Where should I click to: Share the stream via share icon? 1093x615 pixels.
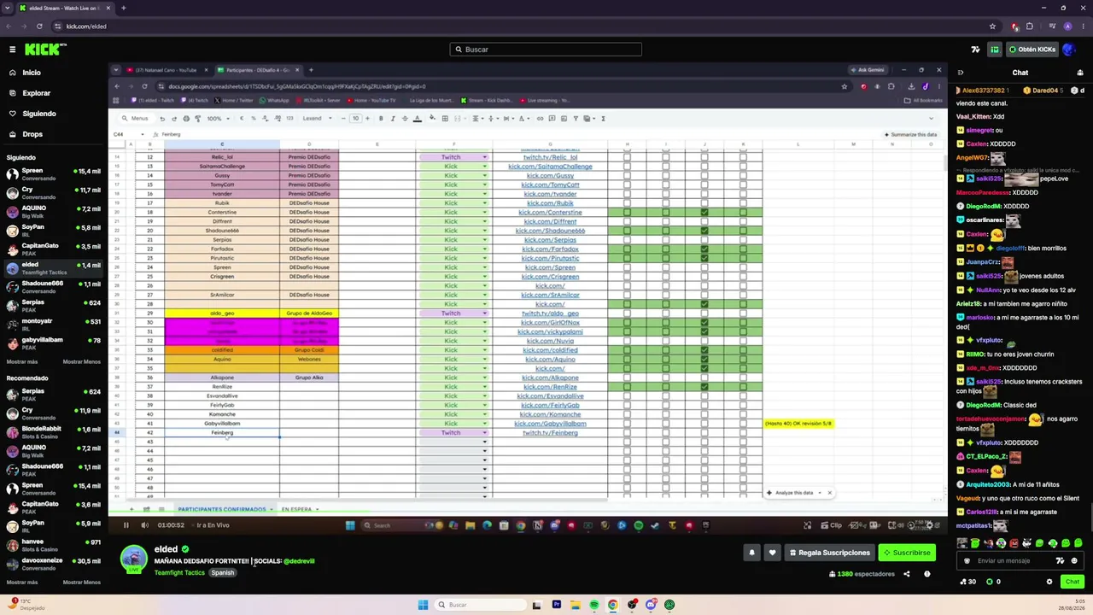point(907,574)
